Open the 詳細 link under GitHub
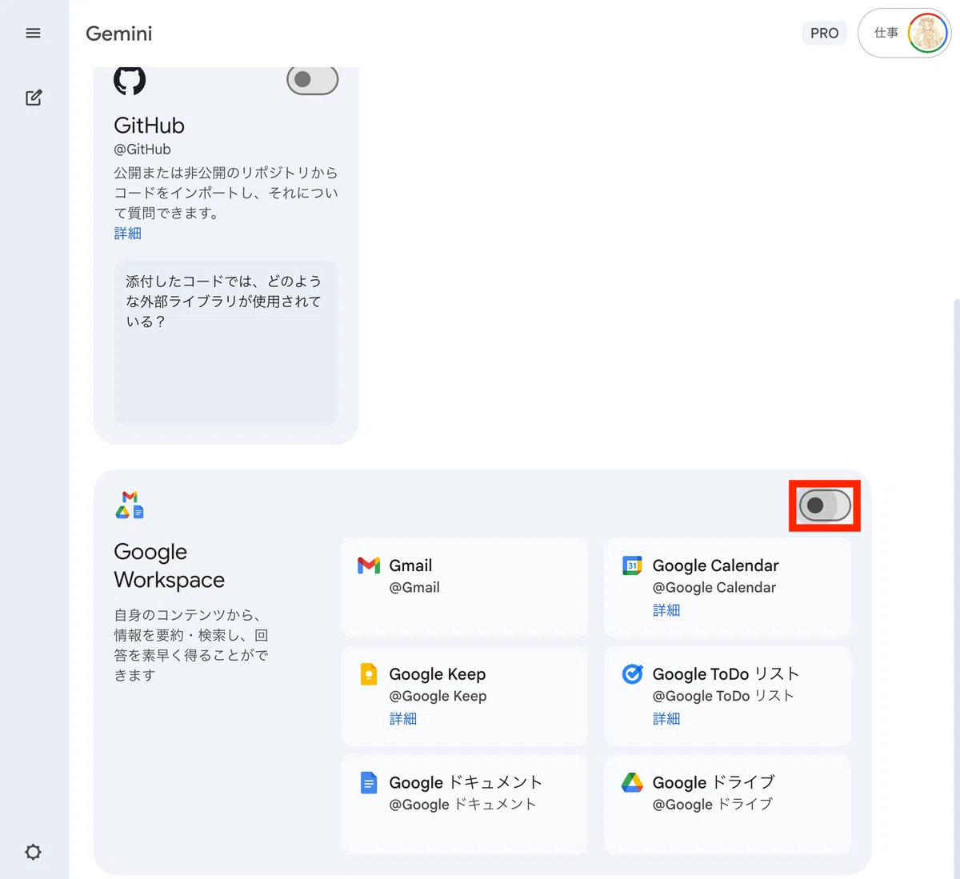 click(128, 234)
